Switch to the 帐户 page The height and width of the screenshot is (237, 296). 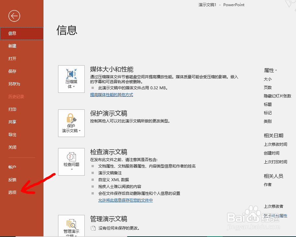point(12,167)
